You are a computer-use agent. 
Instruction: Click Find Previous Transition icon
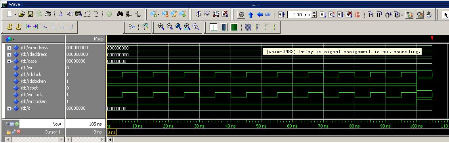coord(27,27)
